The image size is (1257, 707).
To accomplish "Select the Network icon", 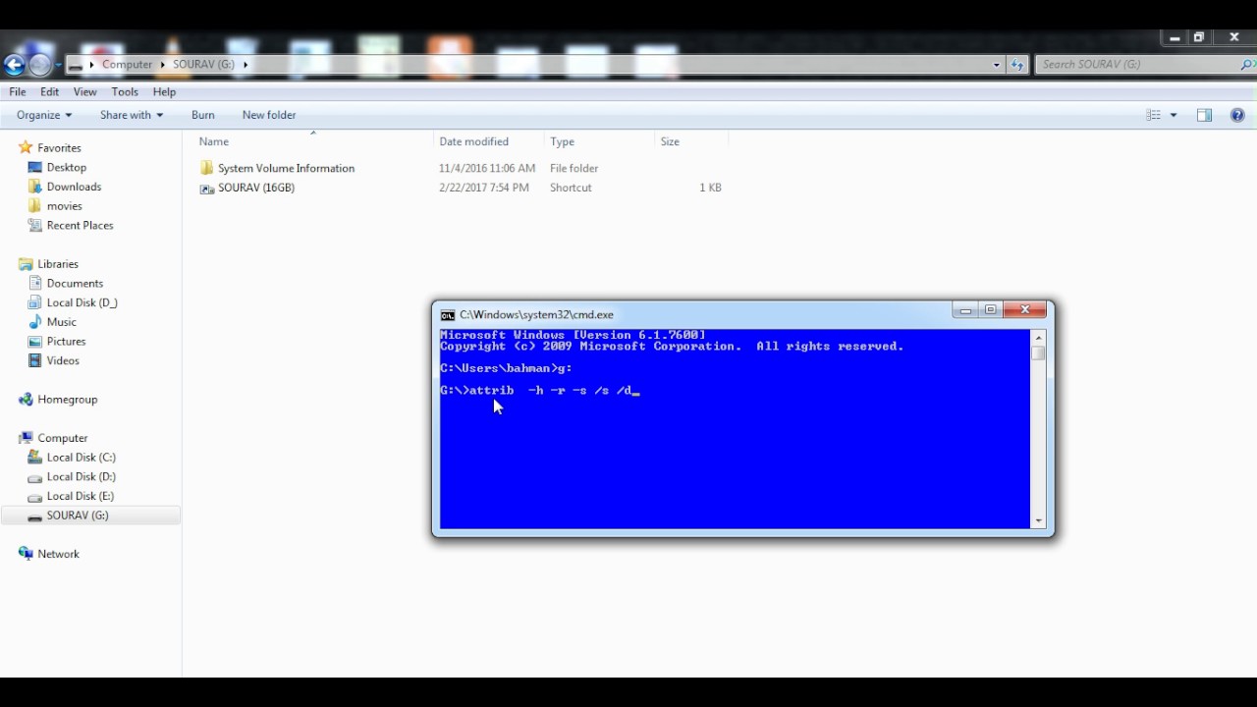I will pos(26,554).
